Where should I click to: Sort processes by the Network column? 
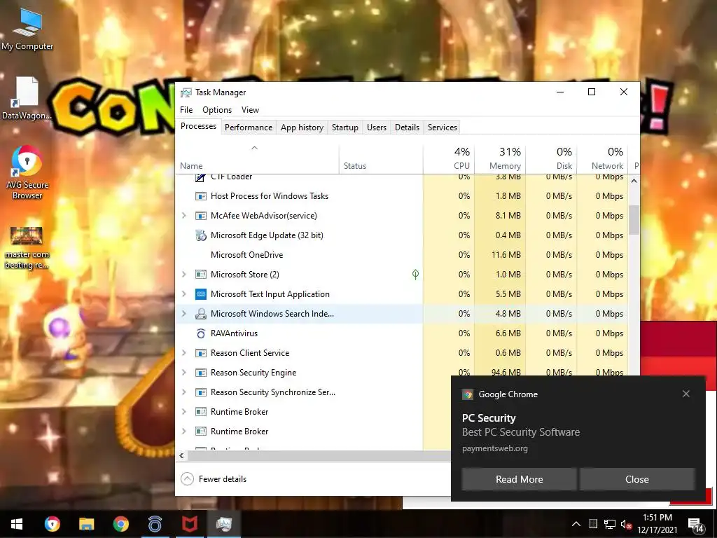pyautogui.click(x=602, y=158)
